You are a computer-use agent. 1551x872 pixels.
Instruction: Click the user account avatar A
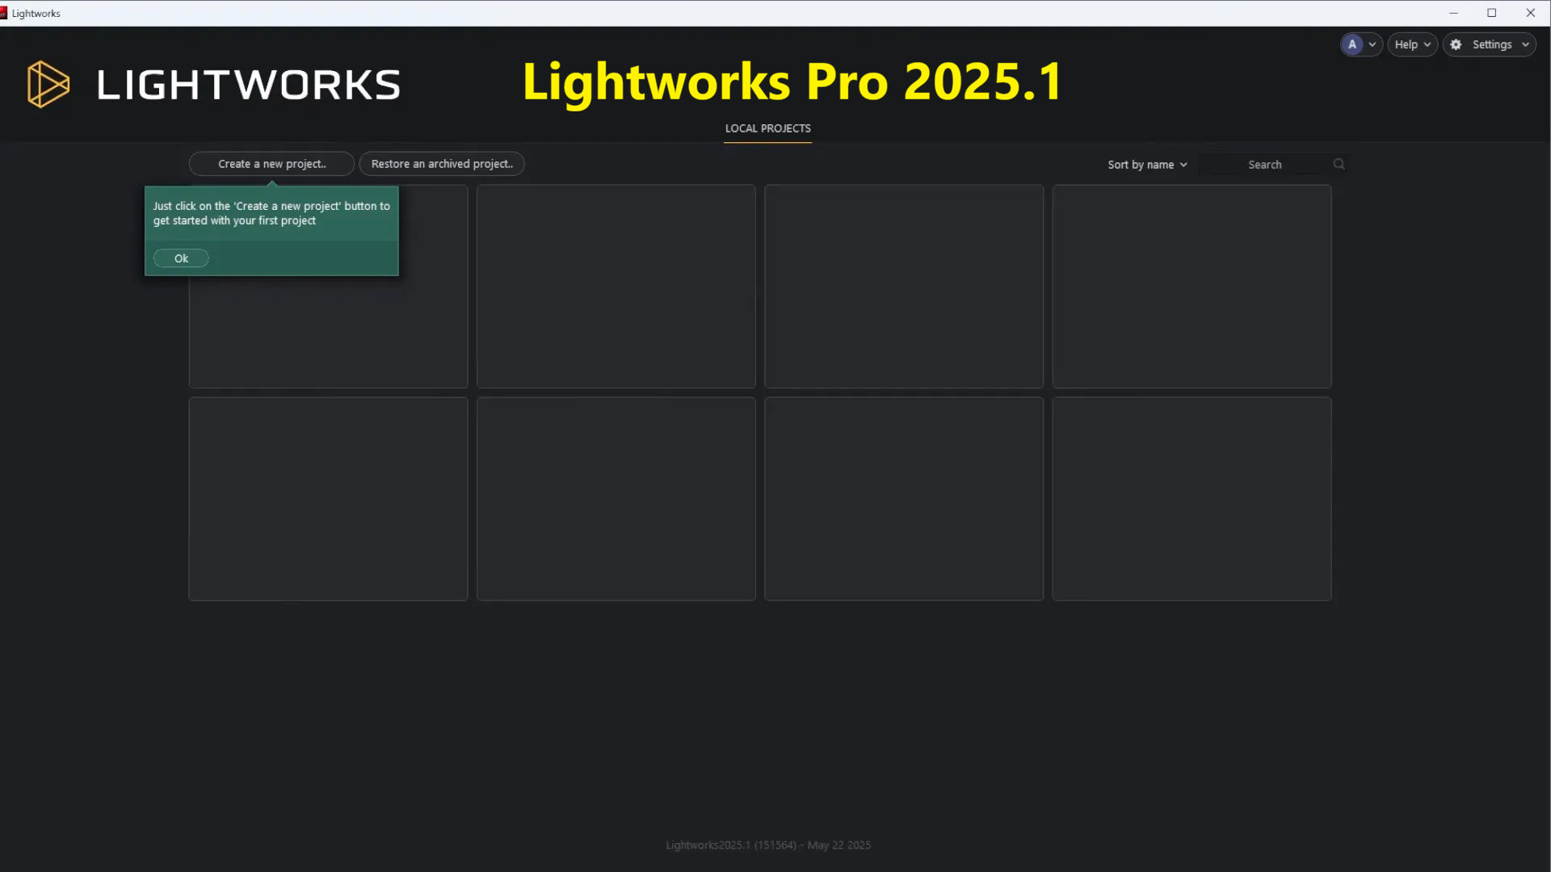[1352, 44]
